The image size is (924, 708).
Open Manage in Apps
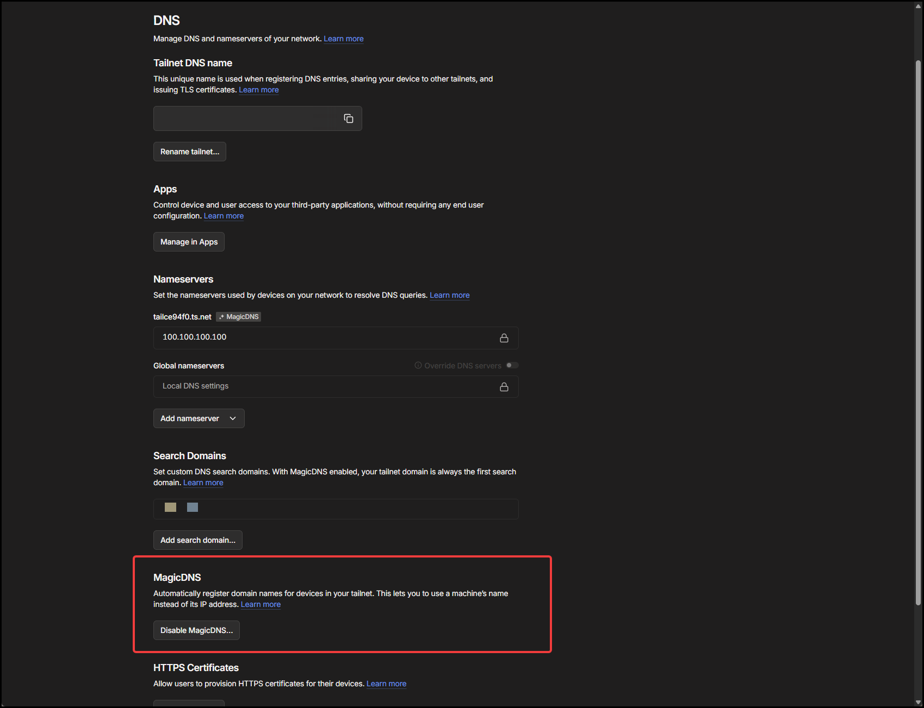[x=189, y=242]
